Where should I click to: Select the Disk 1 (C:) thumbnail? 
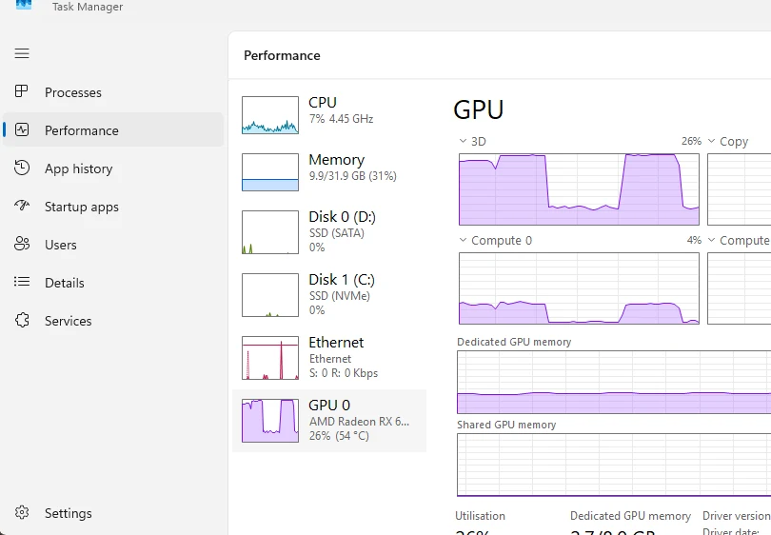(270, 295)
